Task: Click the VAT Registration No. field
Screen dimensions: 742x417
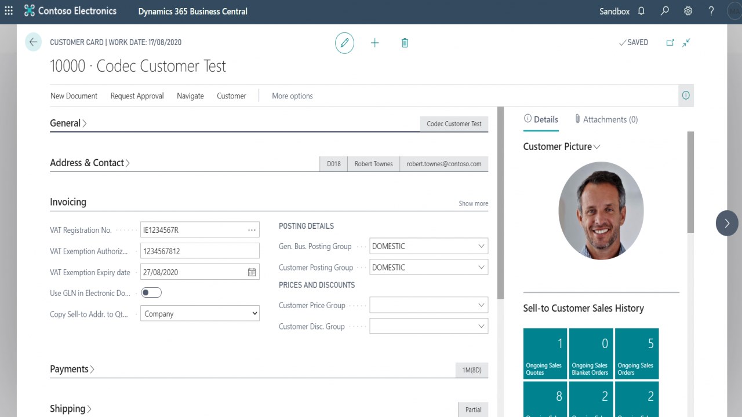Action: [x=200, y=230]
